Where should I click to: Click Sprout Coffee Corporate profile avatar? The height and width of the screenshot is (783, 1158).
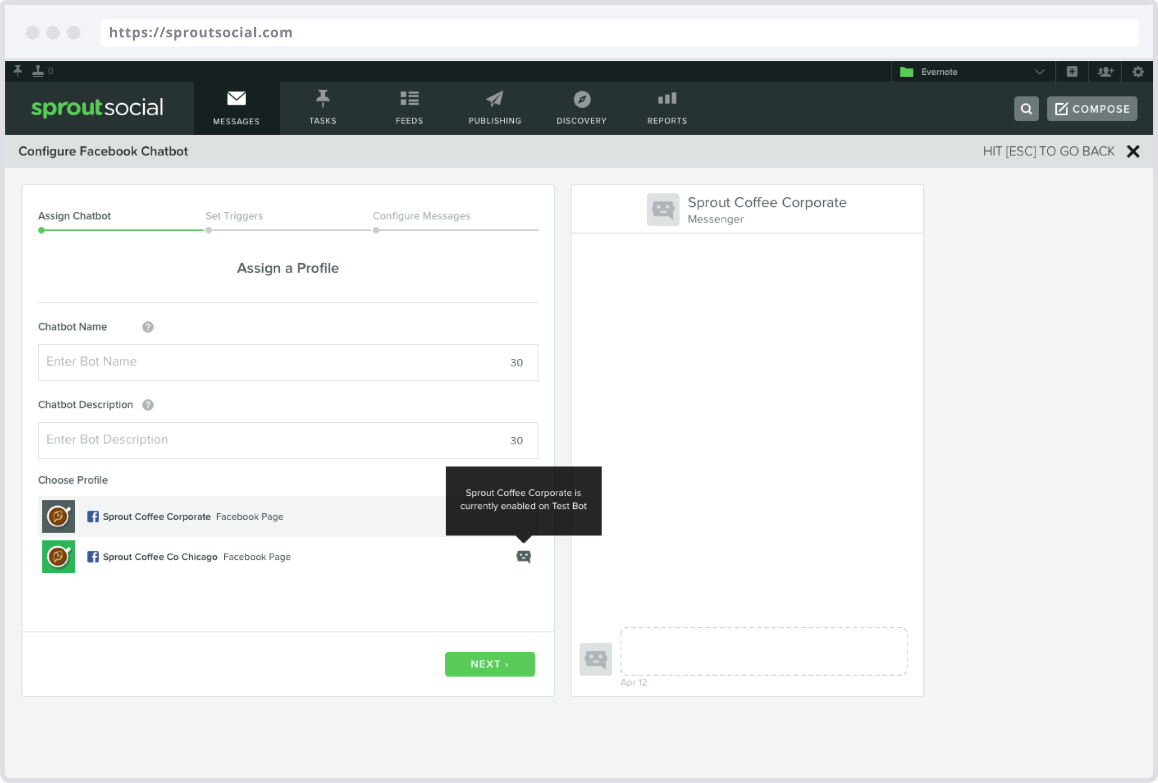coord(58,517)
